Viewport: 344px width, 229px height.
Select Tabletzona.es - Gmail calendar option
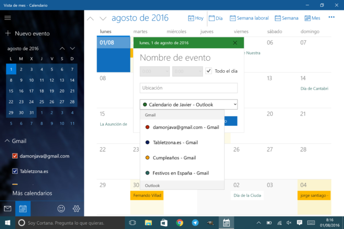point(182,143)
